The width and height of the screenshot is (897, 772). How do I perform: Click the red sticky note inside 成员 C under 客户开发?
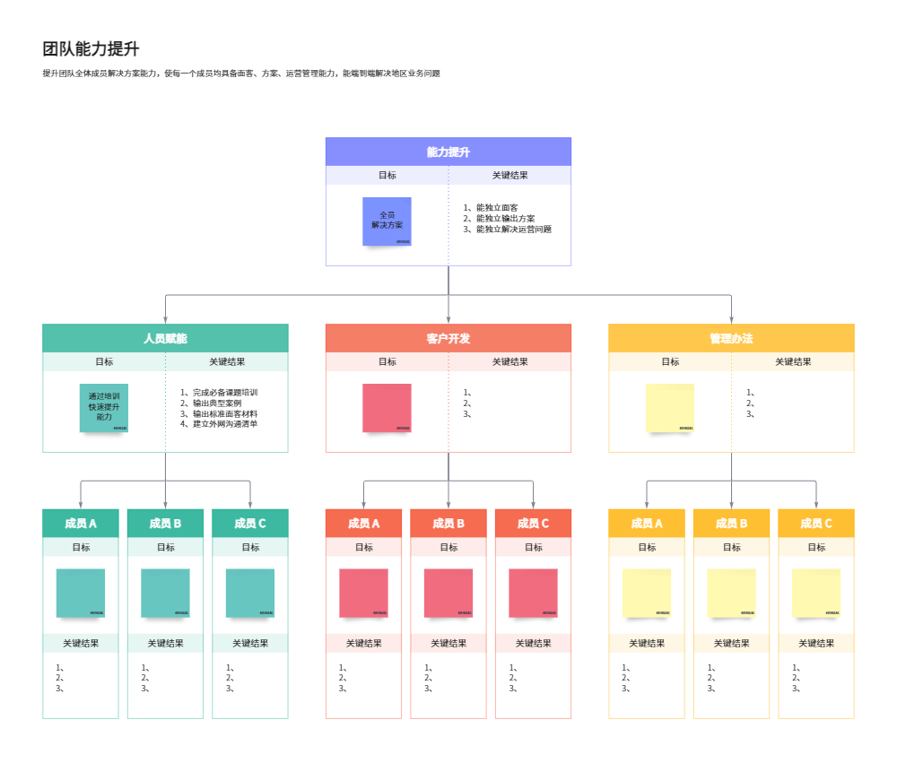tap(533, 593)
